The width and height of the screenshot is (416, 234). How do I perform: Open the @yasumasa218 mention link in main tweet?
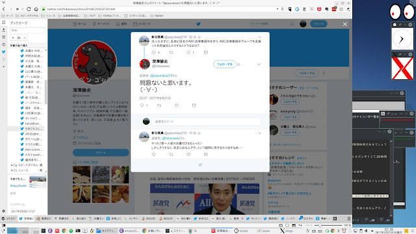point(161,75)
